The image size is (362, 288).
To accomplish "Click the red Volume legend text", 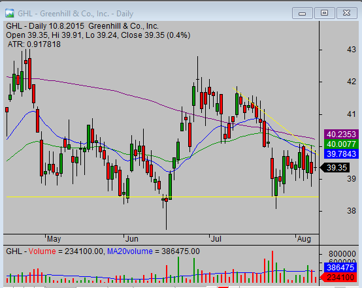I will [x=42, y=251].
